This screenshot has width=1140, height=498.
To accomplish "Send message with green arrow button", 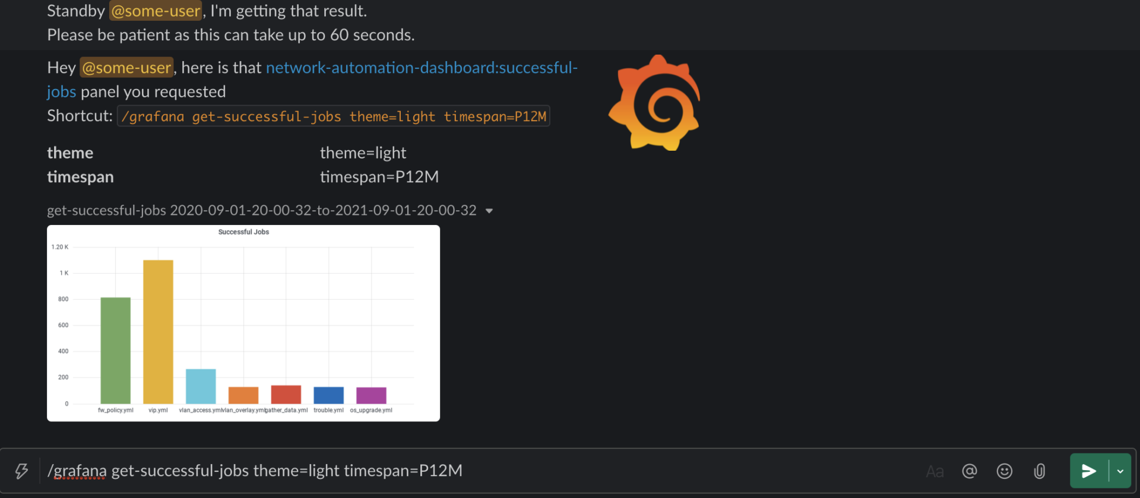I will [1089, 471].
